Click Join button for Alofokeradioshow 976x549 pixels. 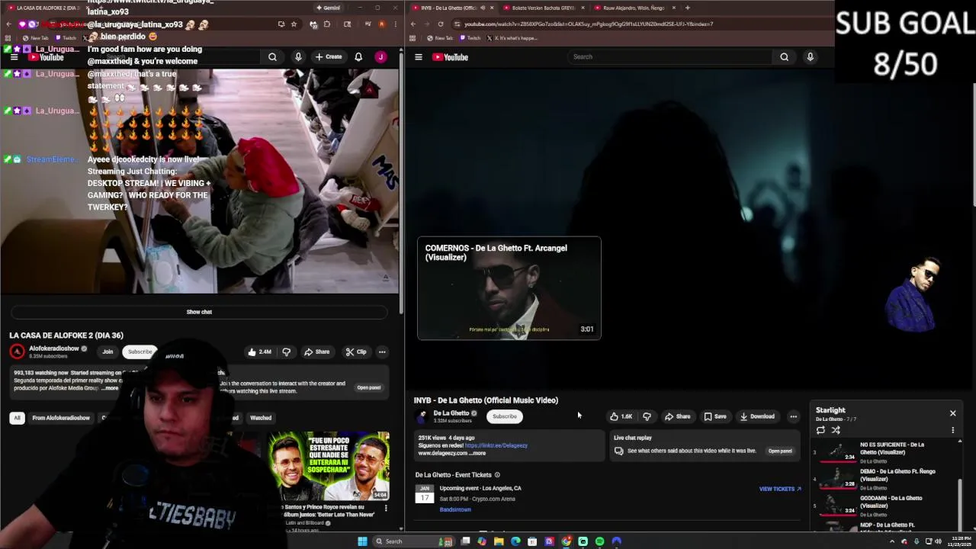tap(108, 352)
